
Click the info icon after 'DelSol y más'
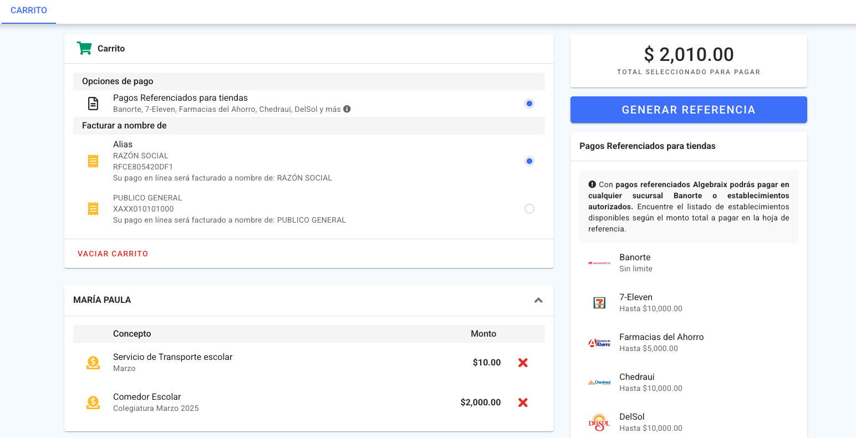347,109
